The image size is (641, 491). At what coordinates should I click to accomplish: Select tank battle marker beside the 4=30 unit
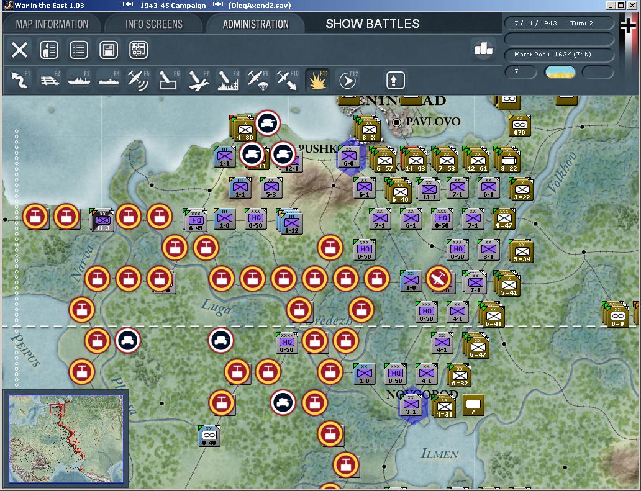267,122
